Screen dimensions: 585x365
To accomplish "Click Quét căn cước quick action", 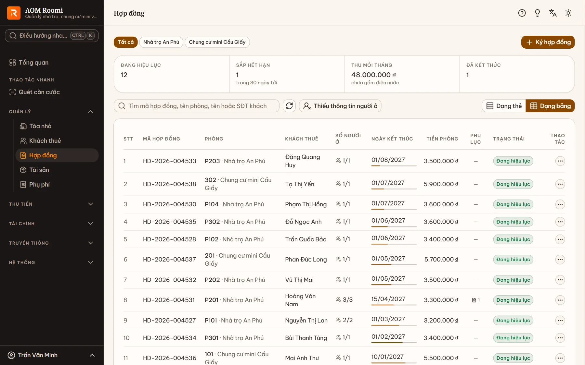I will point(52,92).
